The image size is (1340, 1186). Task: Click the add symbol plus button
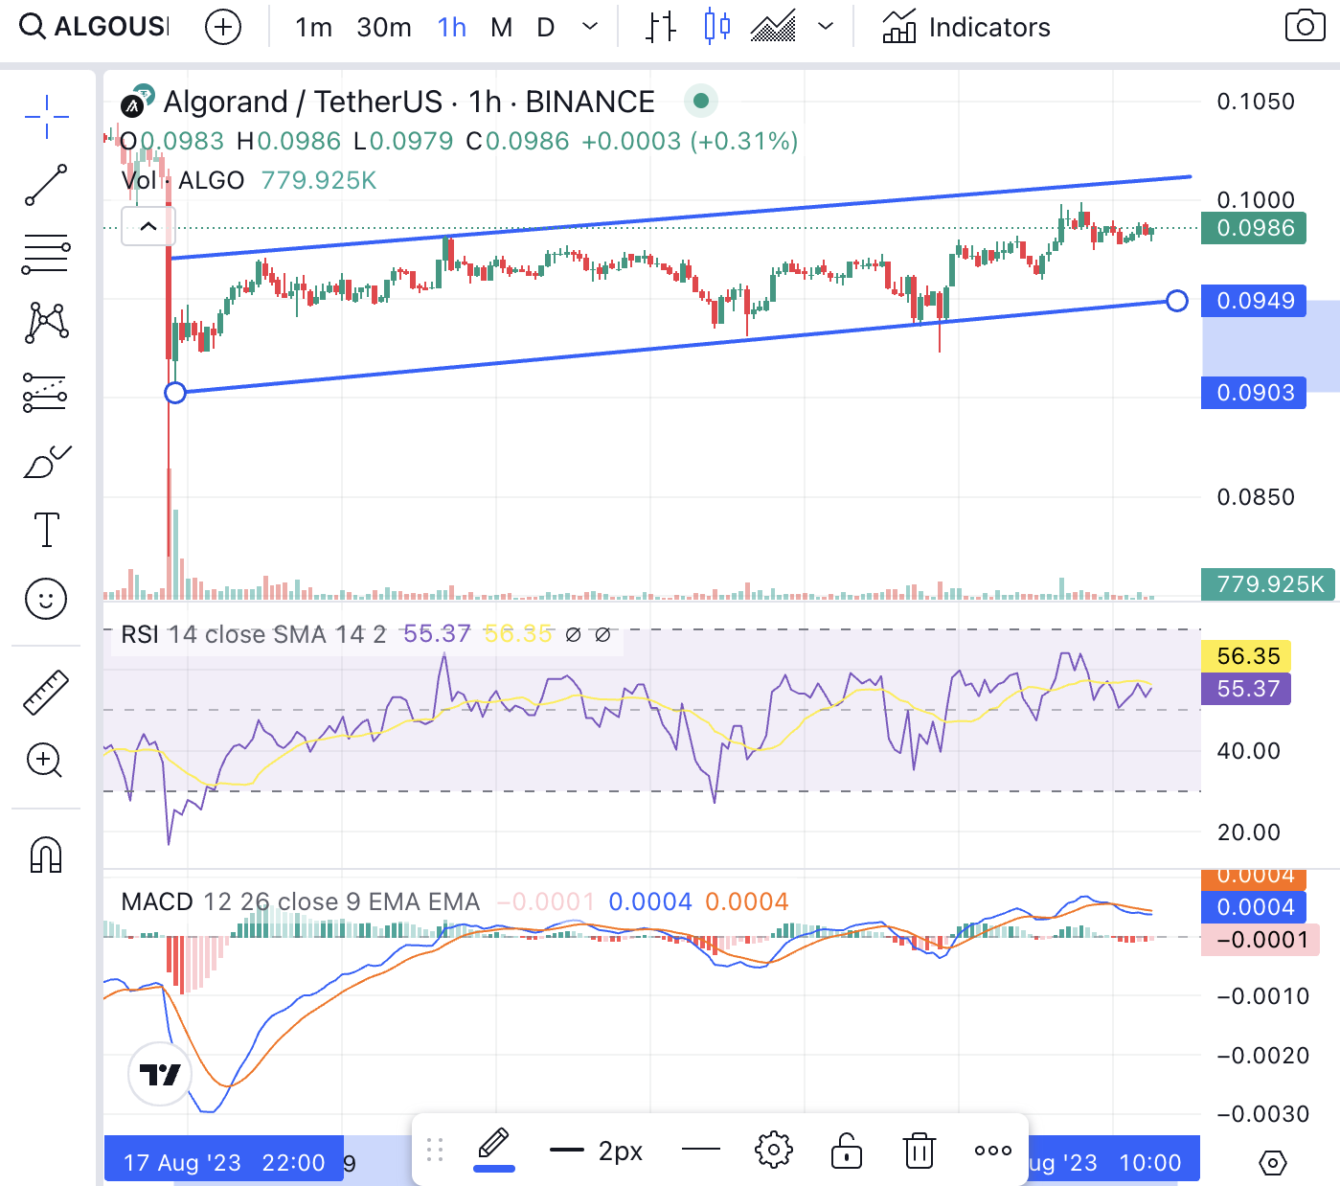tap(223, 27)
